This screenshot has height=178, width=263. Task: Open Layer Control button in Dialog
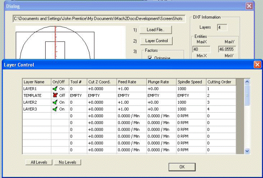click(x=156, y=41)
